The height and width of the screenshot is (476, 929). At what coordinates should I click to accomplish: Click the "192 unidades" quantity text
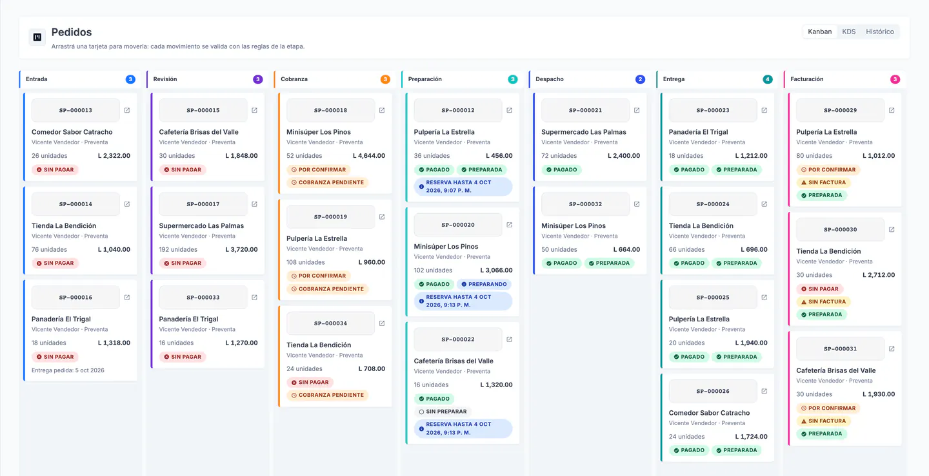pyautogui.click(x=178, y=249)
